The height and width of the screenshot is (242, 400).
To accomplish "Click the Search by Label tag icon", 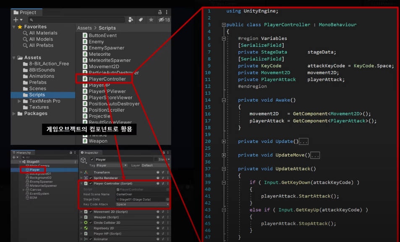I will coord(141,20).
